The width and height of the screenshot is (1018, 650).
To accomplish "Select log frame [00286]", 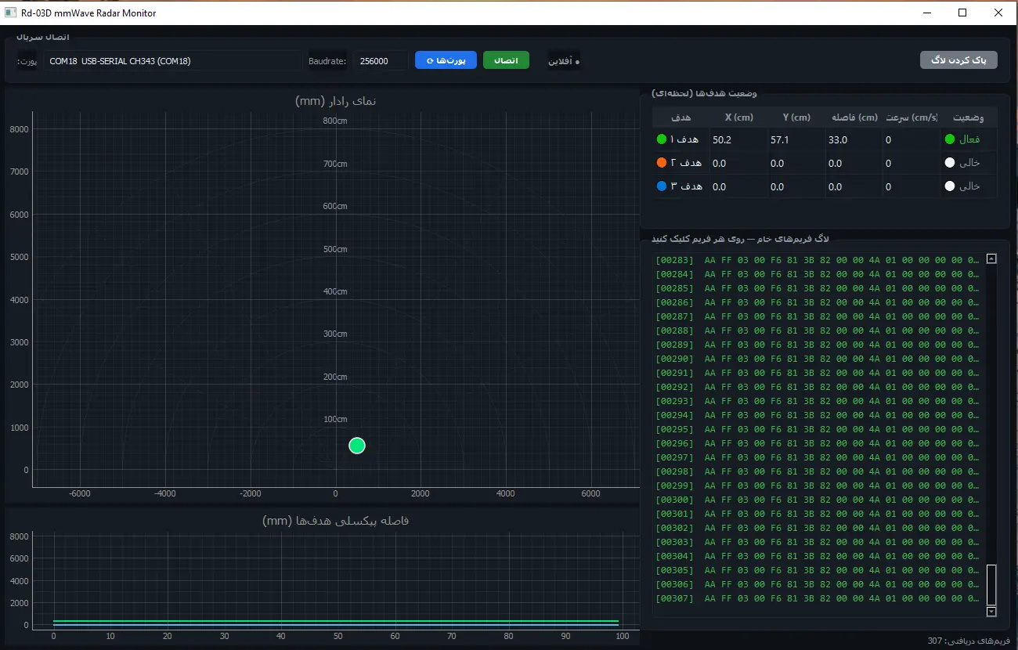I will pos(818,302).
